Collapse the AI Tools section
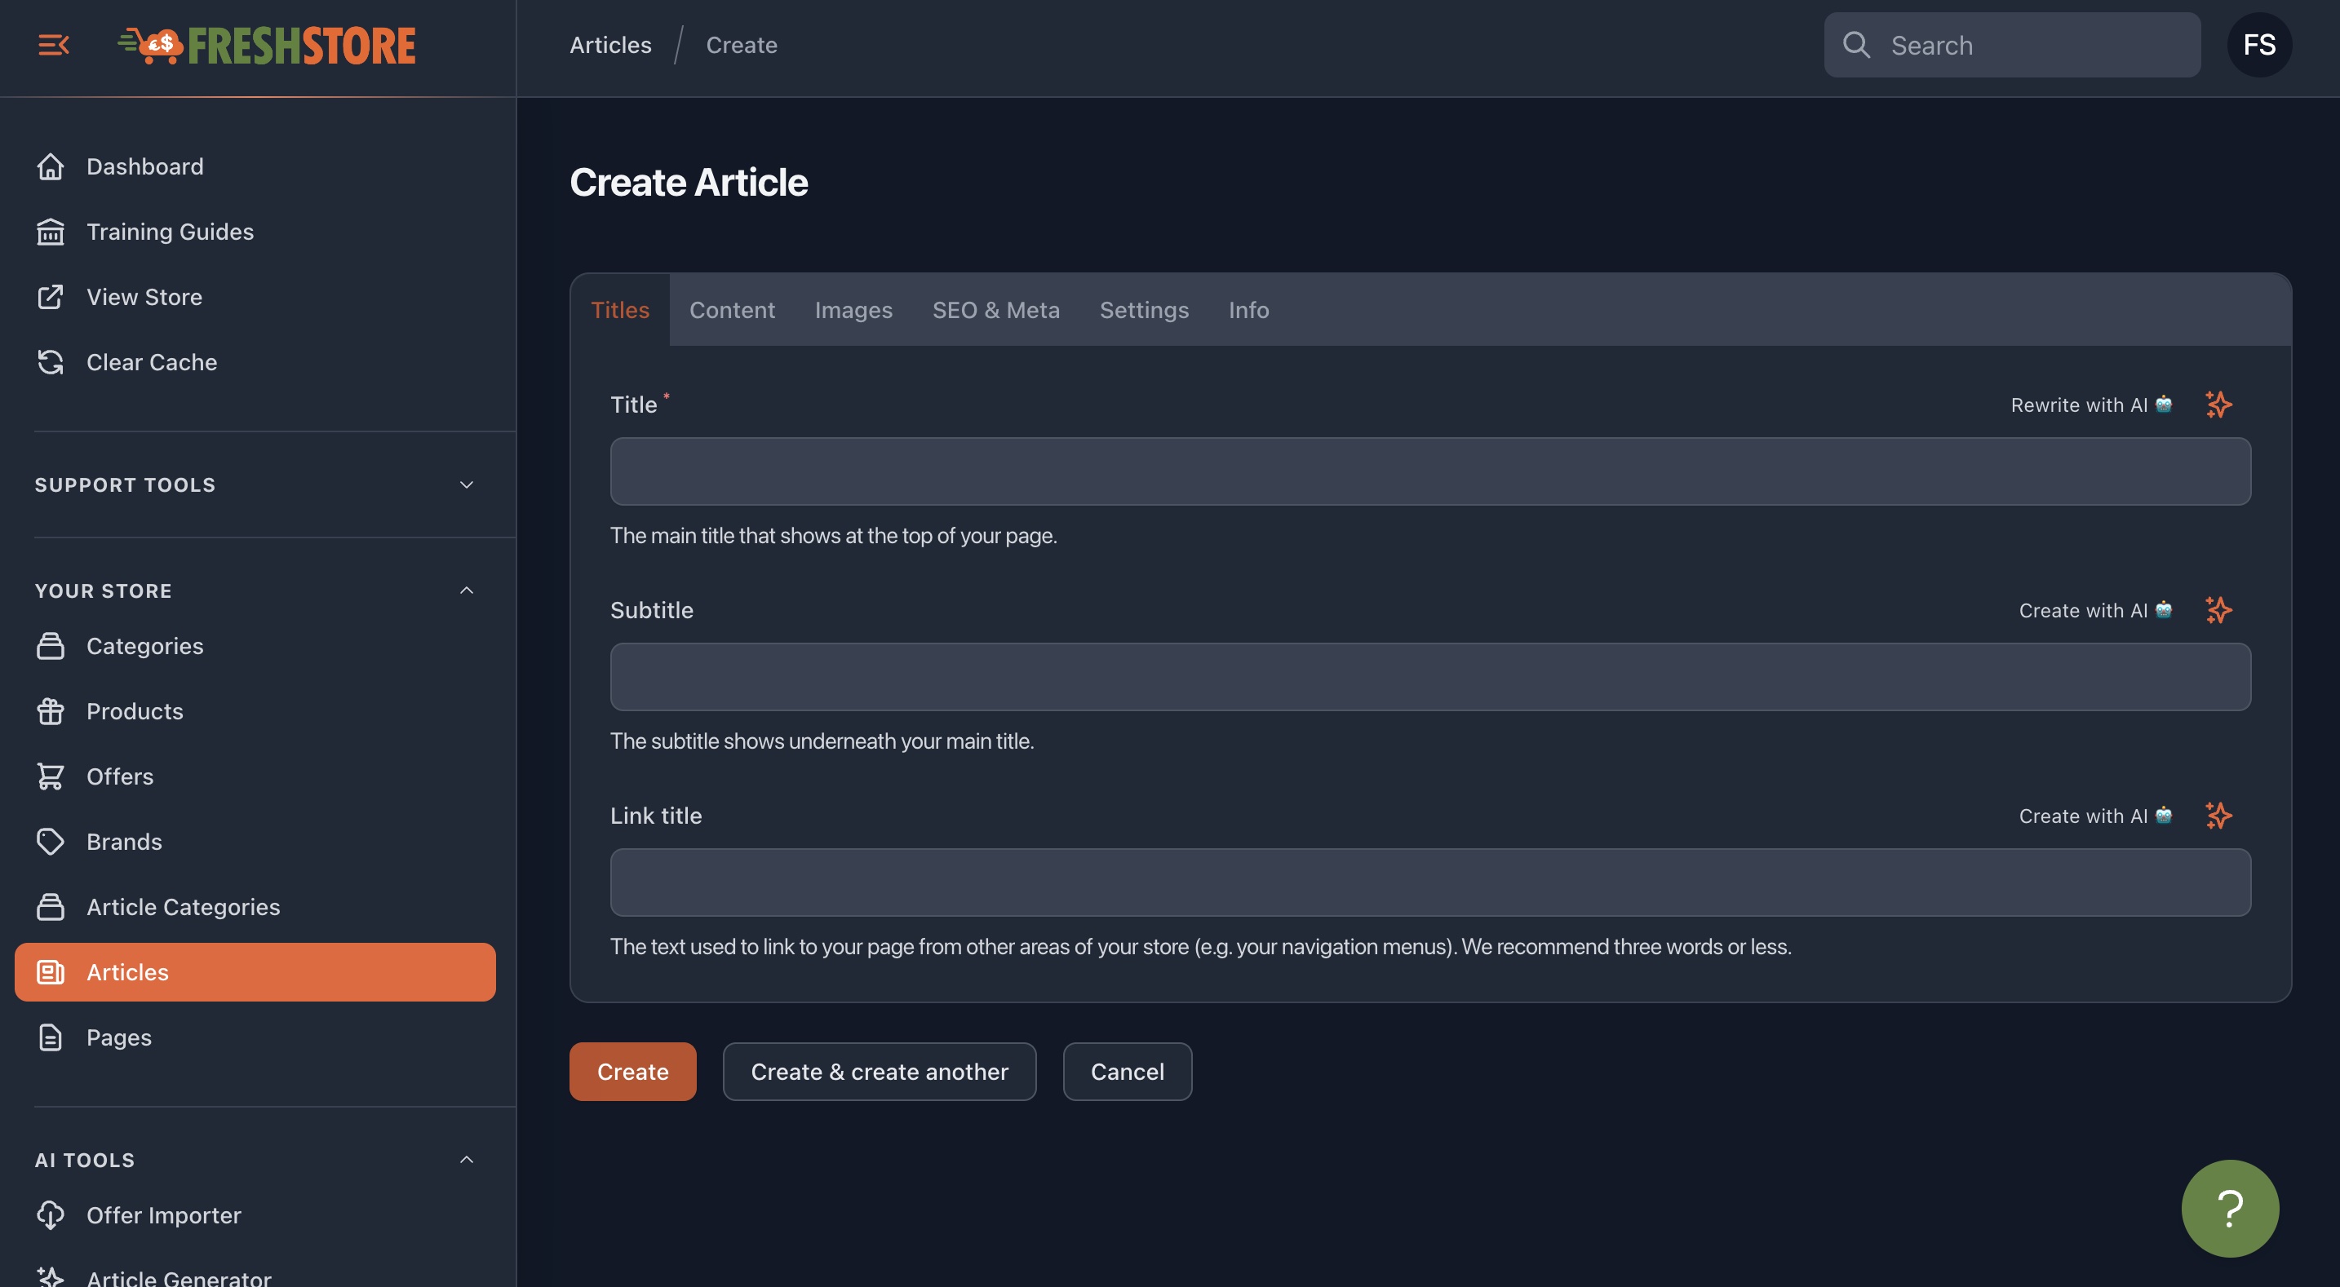Viewport: 2340px width, 1287px height. click(255, 1160)
